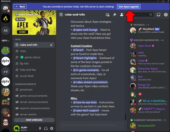
Task: Show pinned messages with pin icon
Action: click(114, 14)
